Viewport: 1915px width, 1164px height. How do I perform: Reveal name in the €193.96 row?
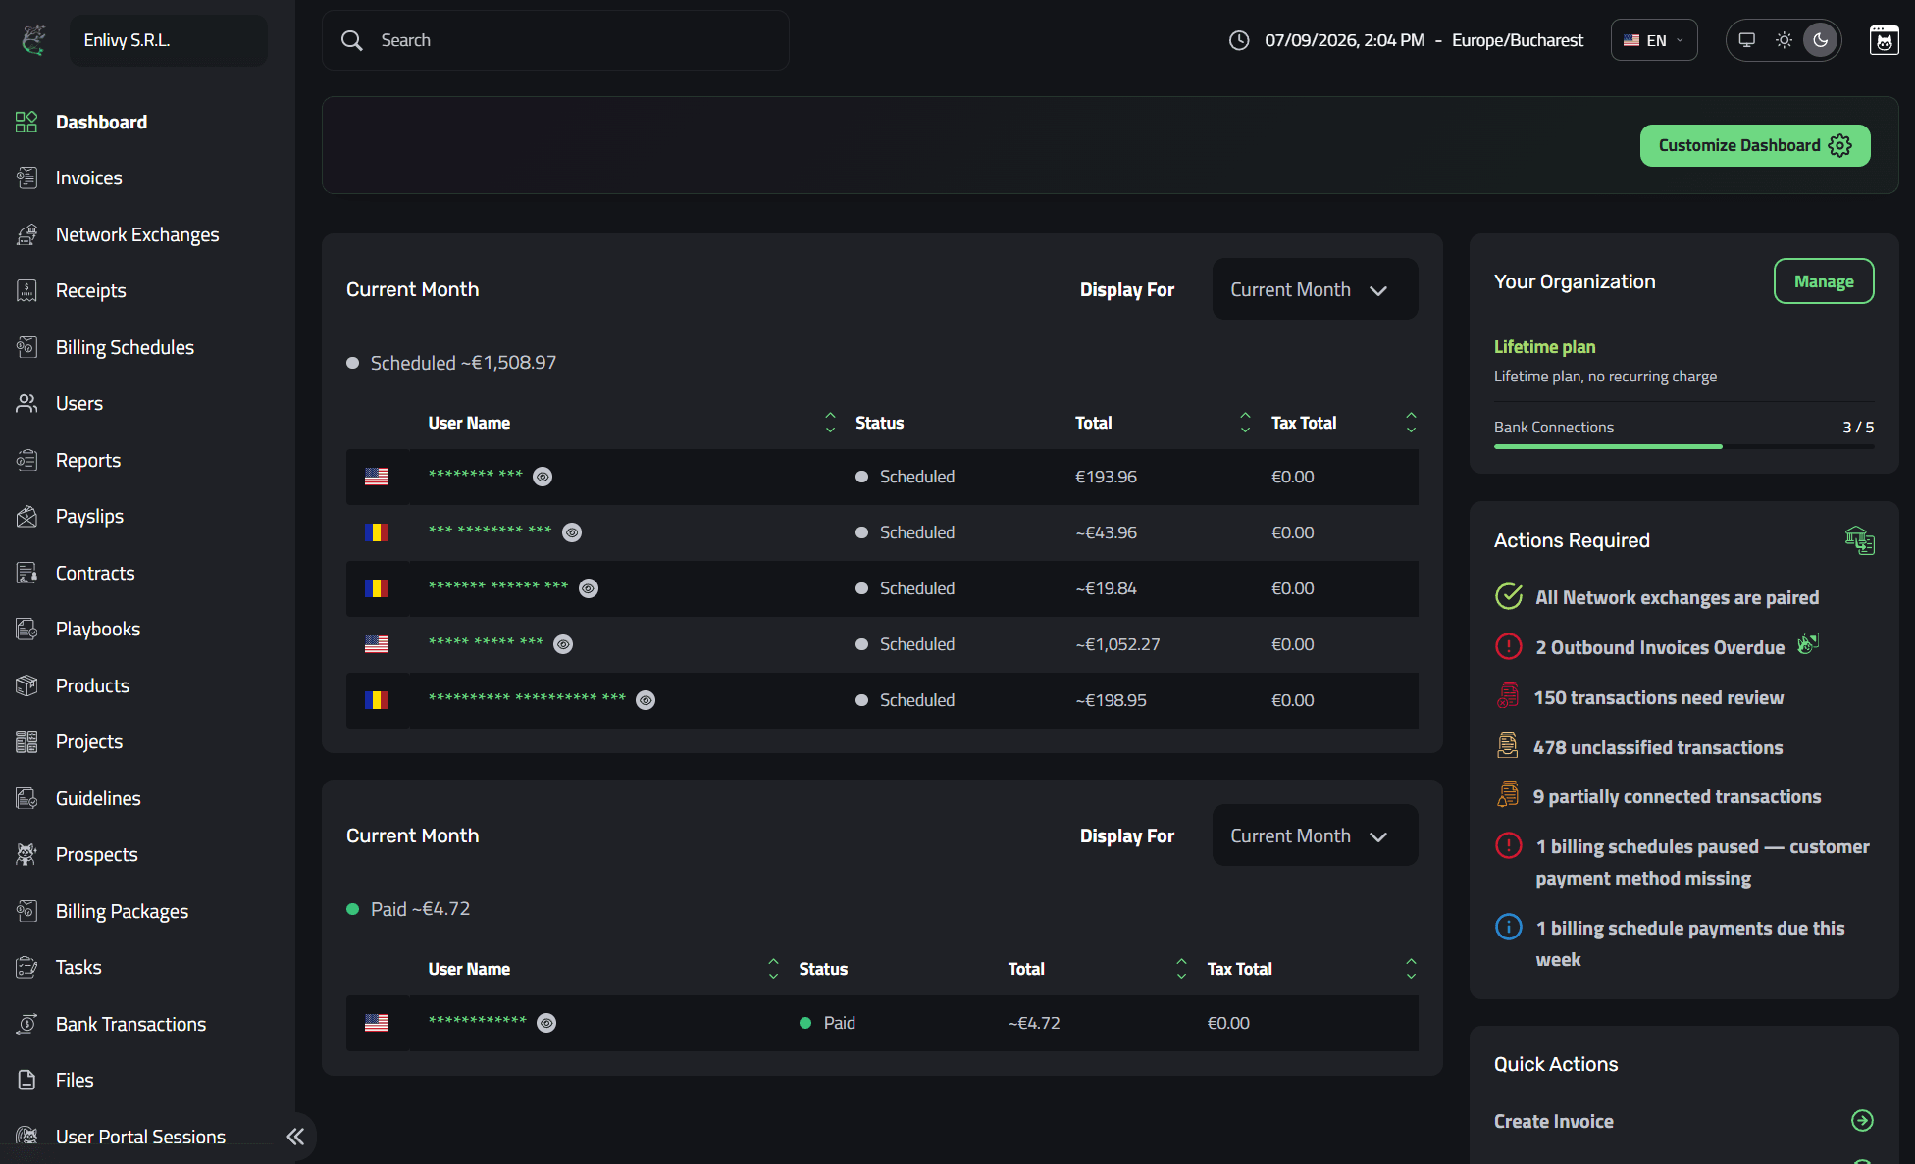543,477
